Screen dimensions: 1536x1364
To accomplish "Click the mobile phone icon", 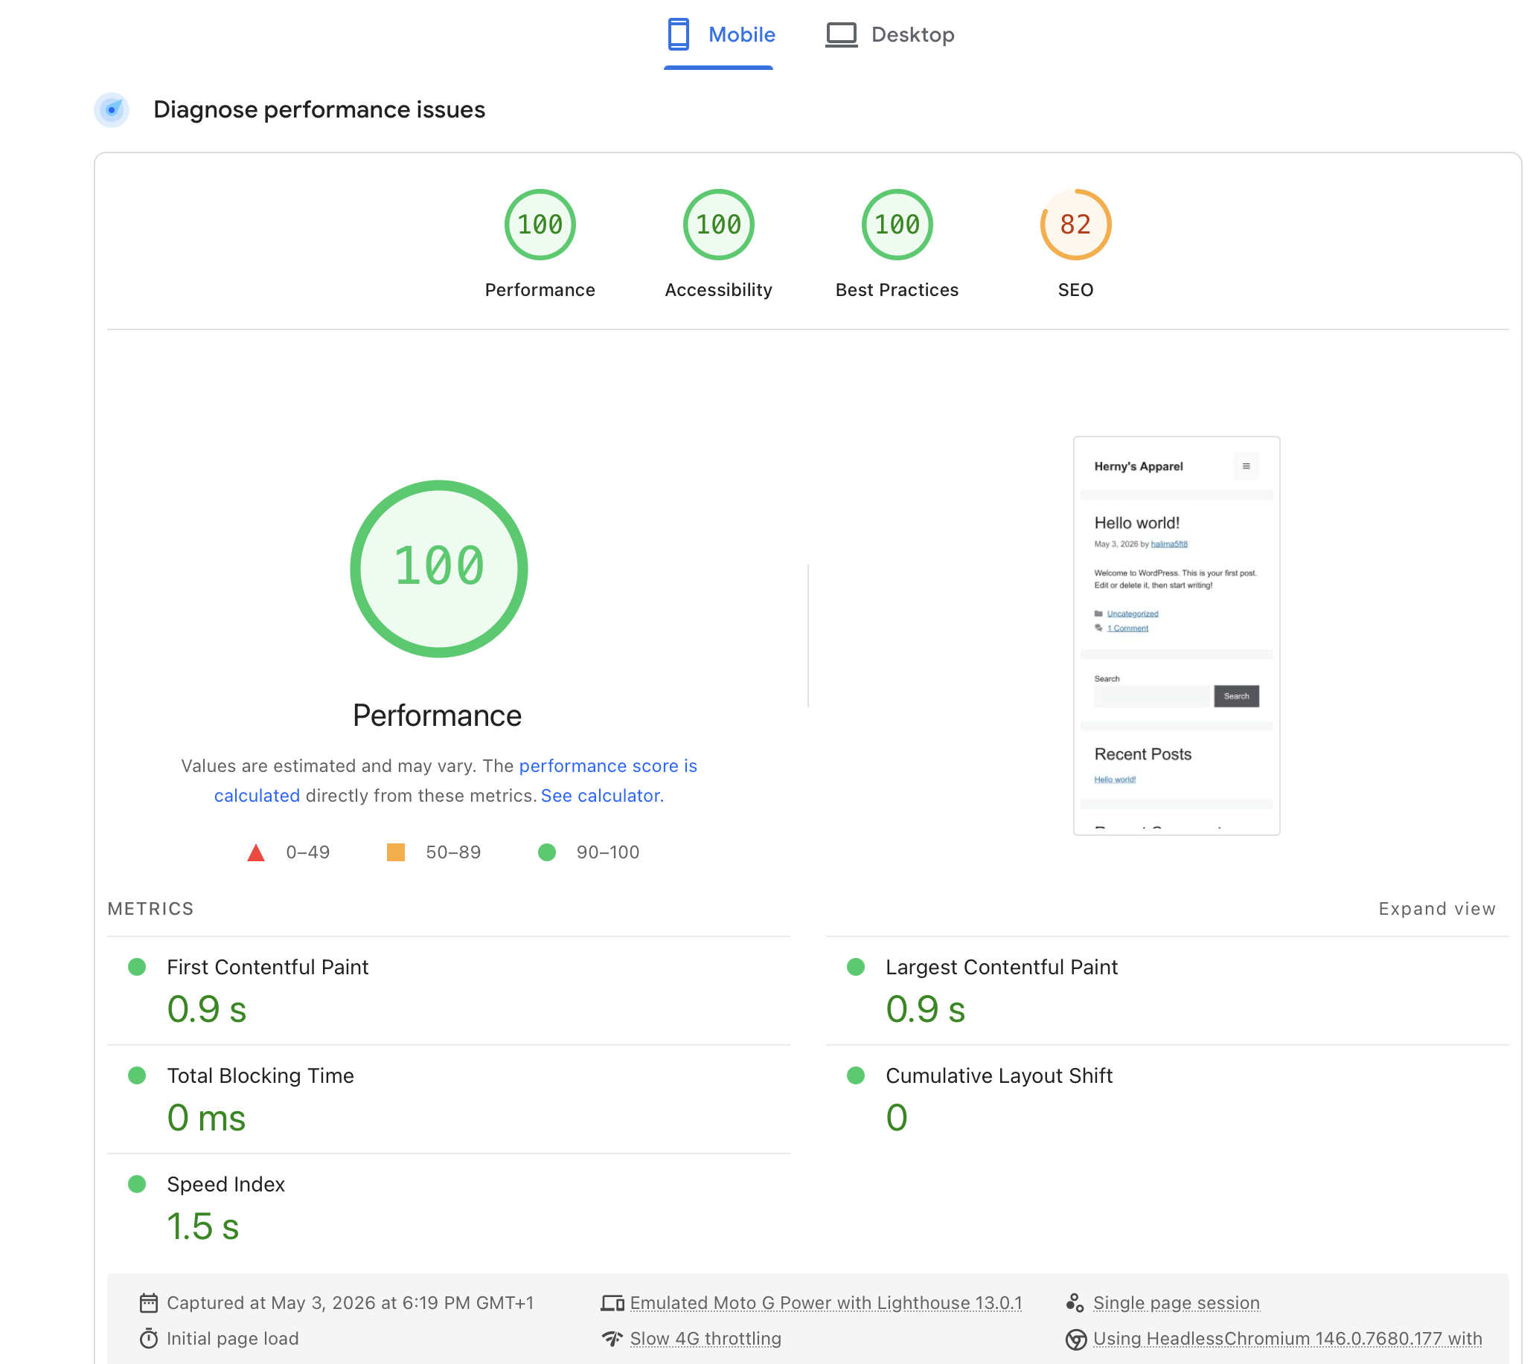I will coord(678,34).
